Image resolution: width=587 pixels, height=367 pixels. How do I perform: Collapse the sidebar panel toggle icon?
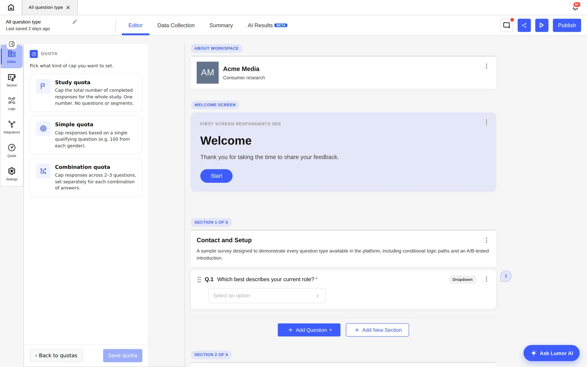tap(12, 44)
